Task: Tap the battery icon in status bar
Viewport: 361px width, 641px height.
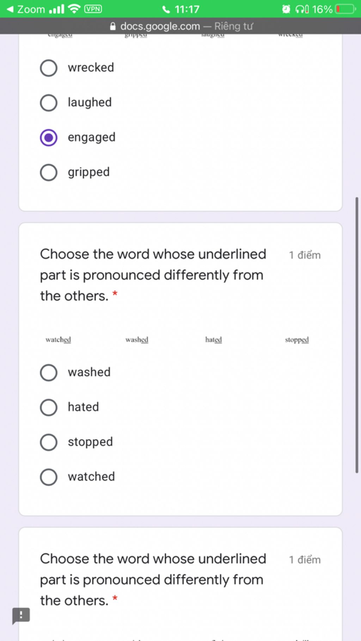Action: tap(345, 9)
